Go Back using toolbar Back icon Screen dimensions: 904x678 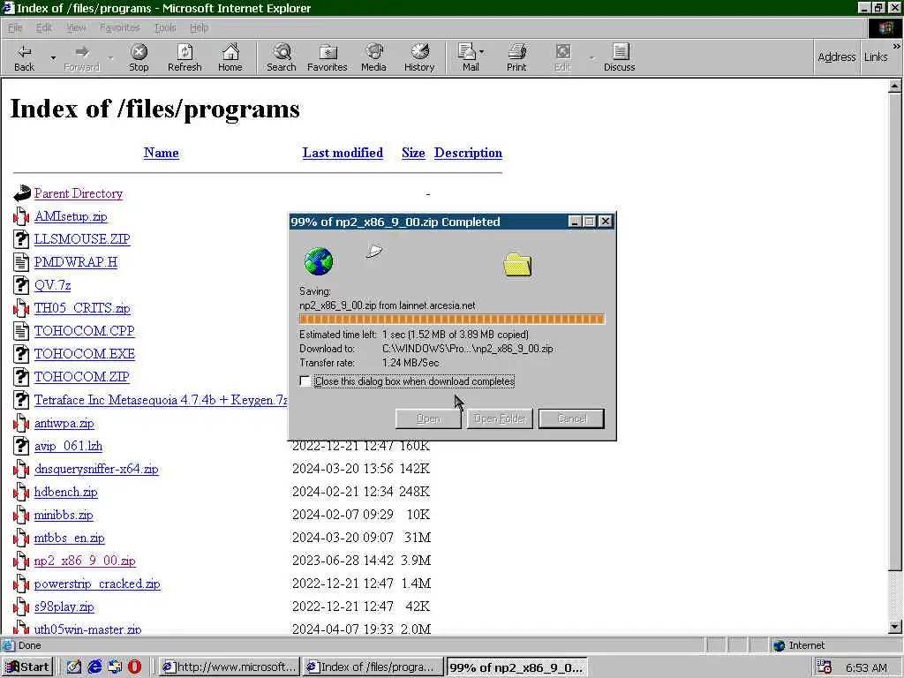pos(24,57)
